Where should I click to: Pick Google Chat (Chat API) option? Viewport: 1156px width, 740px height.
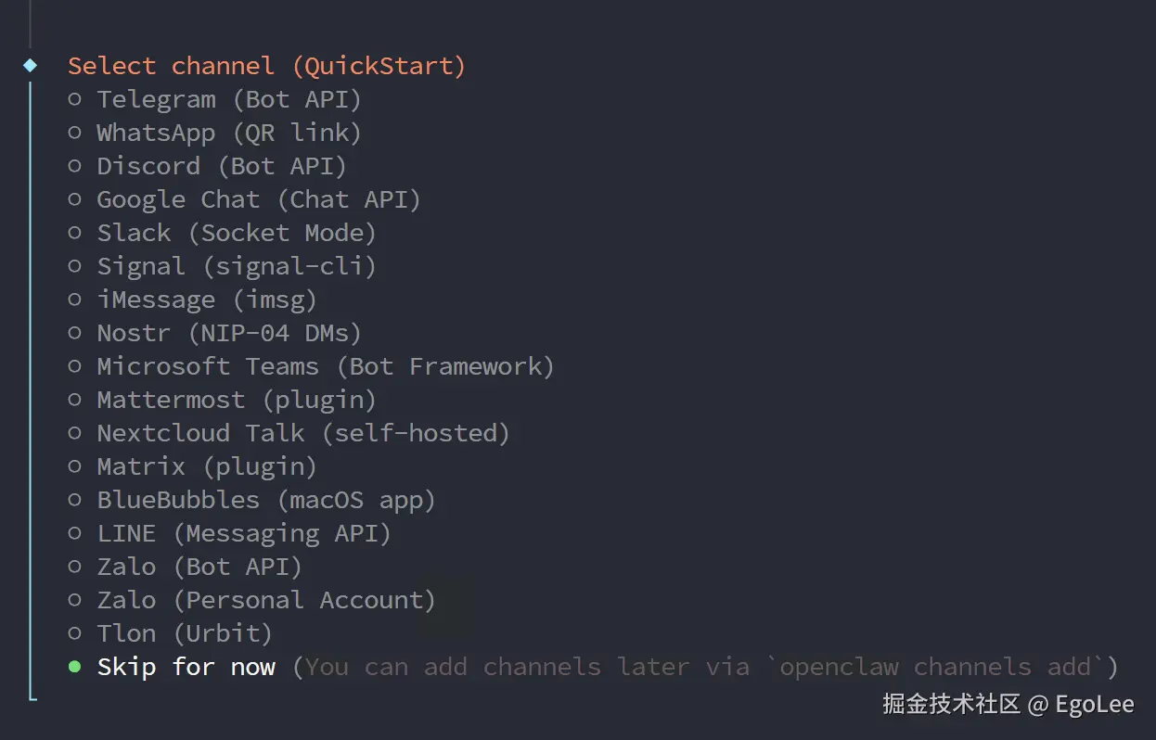258,199
